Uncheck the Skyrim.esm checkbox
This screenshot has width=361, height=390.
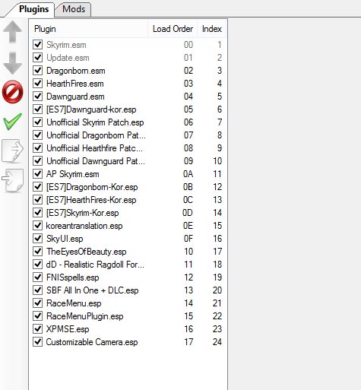pos(38,45)
